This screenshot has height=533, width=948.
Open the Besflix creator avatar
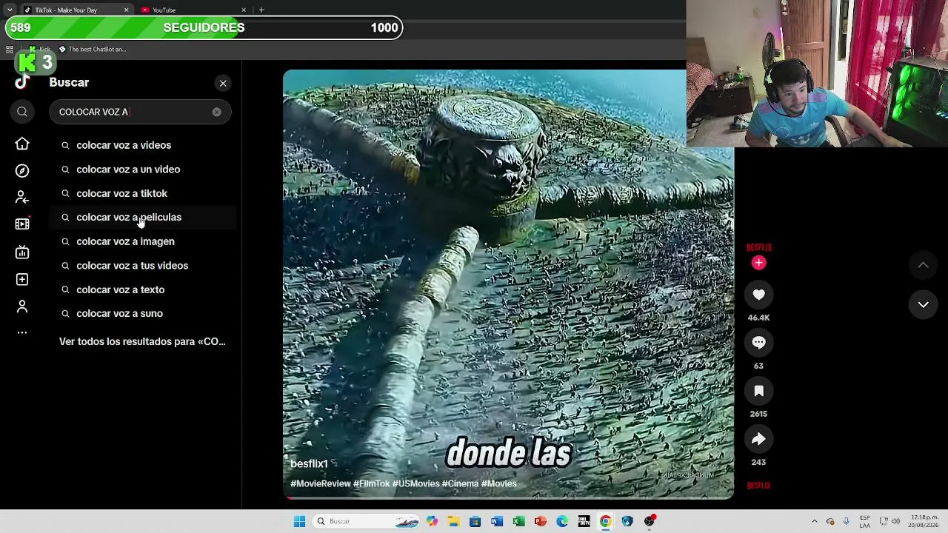click(x=758, y=247)
